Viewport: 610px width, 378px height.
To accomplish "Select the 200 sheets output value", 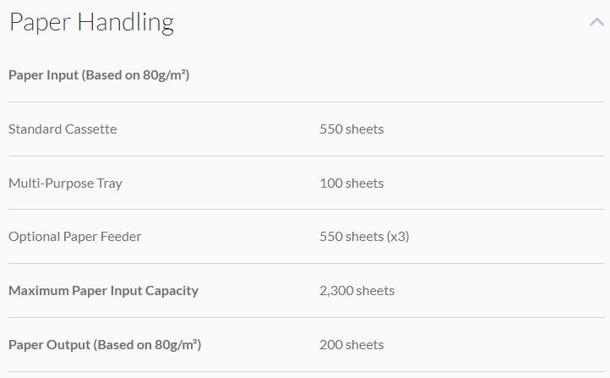I will click(351, 345).
